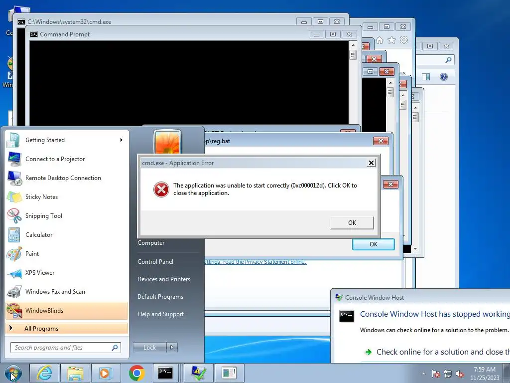This screenshot has width=510, height=383.
Task: Click the Command Prompt scrollbar thumb
Action: click(353, 55)
